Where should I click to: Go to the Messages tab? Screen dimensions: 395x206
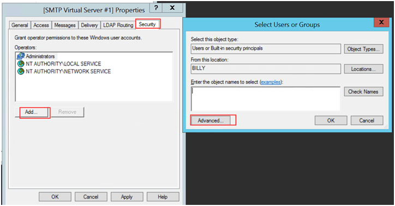coord(65,25)
